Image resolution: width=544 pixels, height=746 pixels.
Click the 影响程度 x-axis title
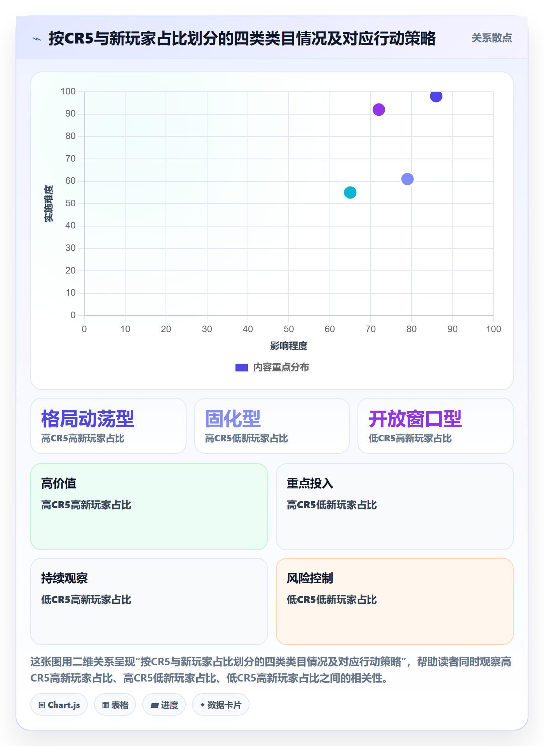click(289, 346)
